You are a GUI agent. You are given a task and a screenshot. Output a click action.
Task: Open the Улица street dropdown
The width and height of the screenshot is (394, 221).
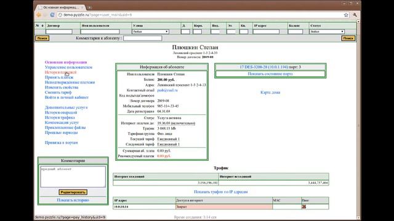coord(150,31)
